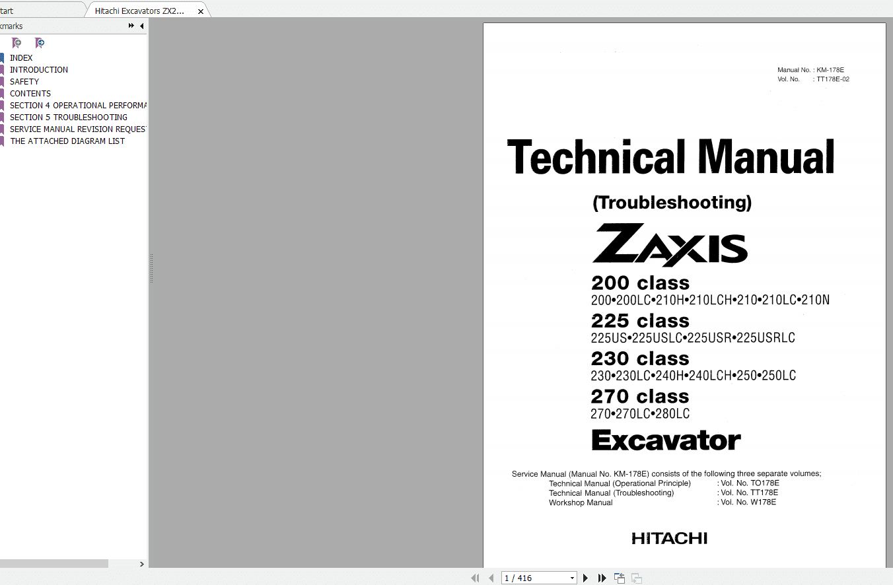Viewport: 893px width, 585px height.
Task: Click the splitter grip between panel and document
Action: point(151,268)
